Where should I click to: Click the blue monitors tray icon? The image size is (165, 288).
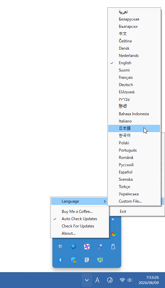point(74,247)
